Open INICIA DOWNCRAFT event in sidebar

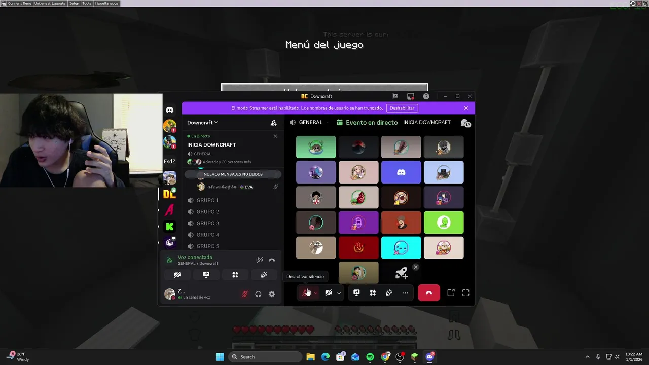pos(211,145)
